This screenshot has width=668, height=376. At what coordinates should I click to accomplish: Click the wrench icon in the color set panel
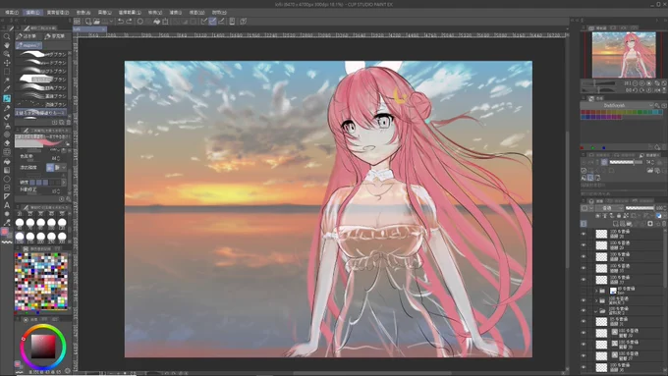click(657, 105)
